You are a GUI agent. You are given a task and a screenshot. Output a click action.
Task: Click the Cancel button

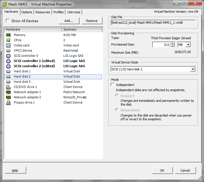click(x=185, y=170)
